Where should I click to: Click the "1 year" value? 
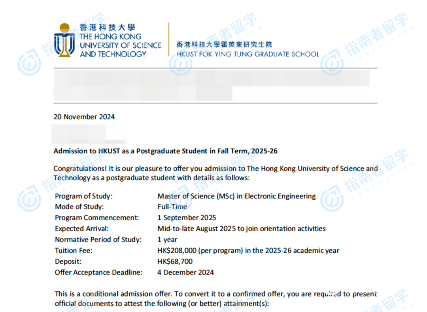pos(167,240)
